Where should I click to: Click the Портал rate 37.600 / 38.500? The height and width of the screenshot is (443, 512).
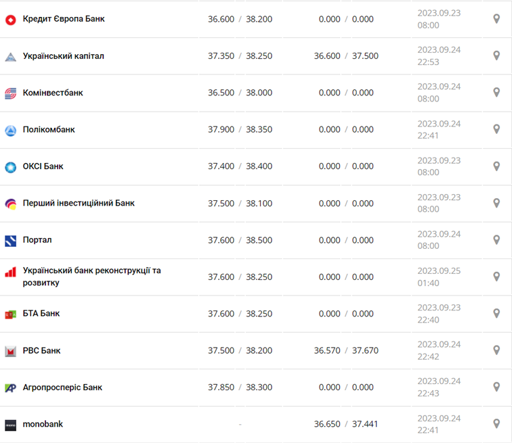coord(240,240)
